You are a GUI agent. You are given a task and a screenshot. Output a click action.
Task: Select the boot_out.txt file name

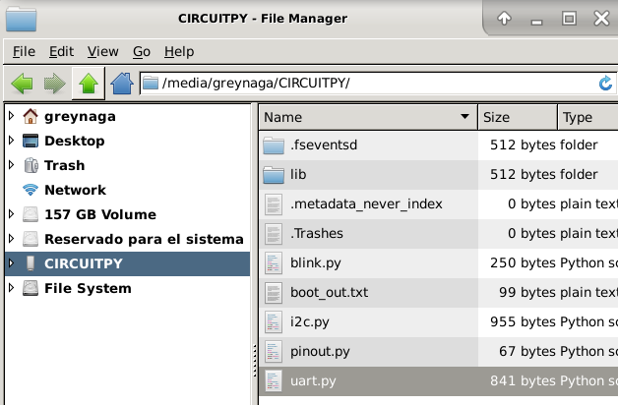(329, 292)
